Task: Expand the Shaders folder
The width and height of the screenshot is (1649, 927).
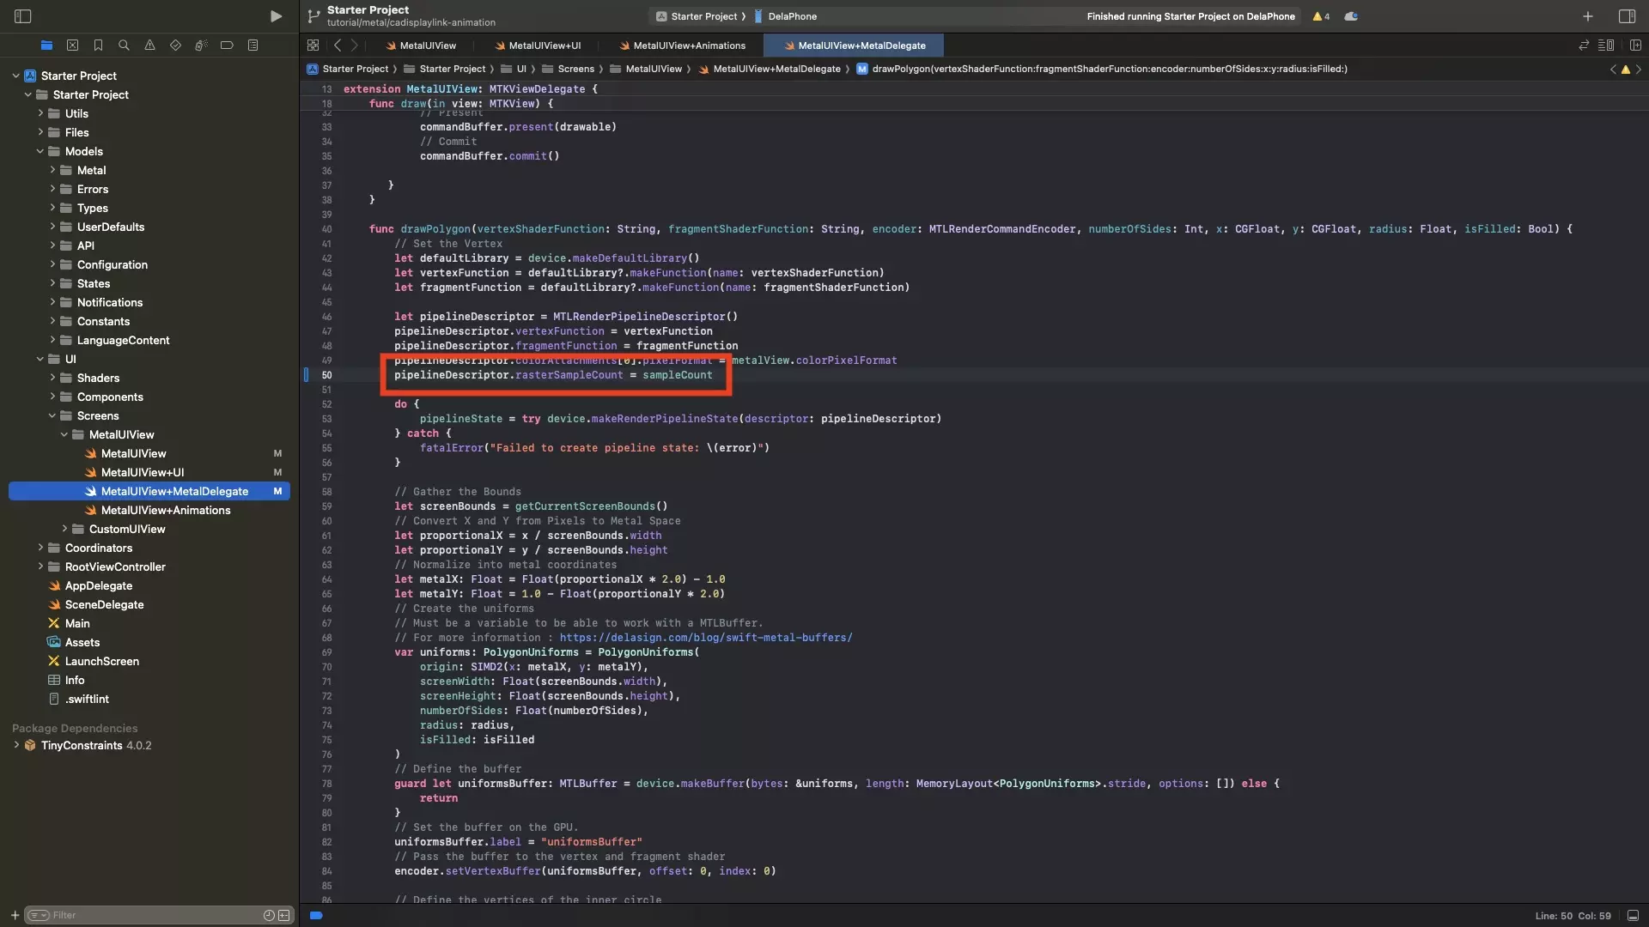Action: click(52, 378)
